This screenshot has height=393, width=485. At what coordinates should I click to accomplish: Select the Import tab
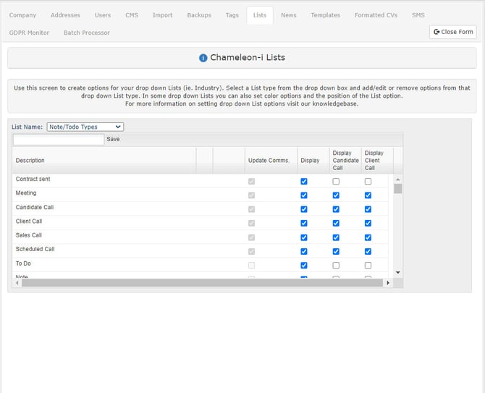click(x=163, y=15)
